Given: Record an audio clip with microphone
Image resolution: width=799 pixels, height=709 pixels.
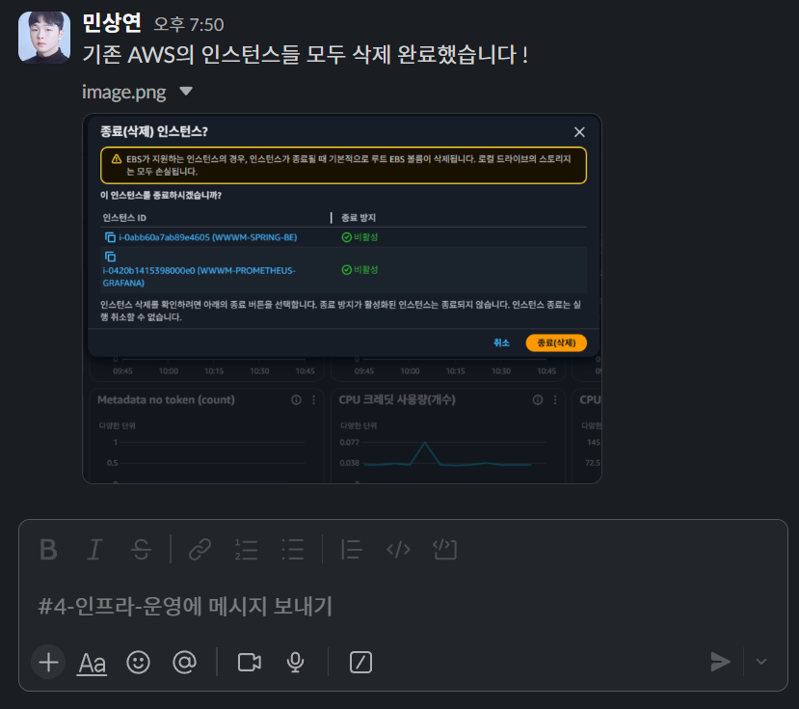Looking at the screenshot, I should click(296, 662).
